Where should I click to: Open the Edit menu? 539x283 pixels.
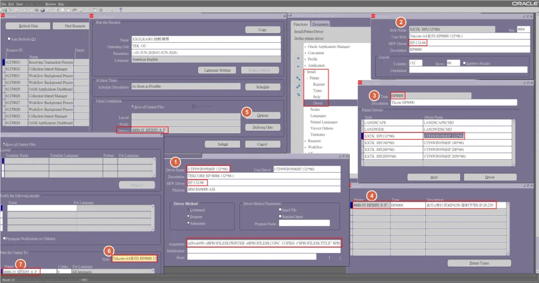click(11, 4)
